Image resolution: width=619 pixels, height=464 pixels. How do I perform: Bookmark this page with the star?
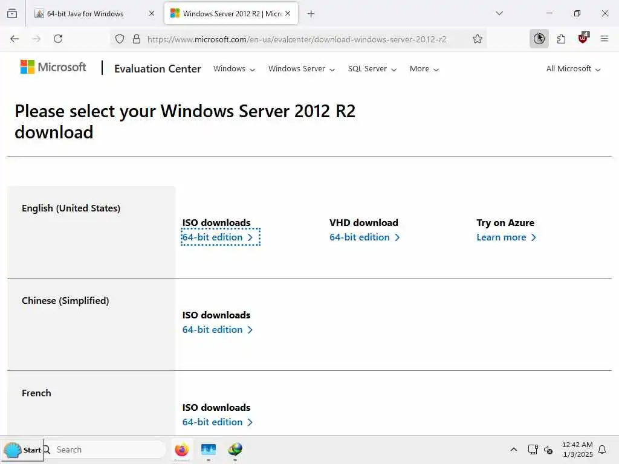coord(478,39)
